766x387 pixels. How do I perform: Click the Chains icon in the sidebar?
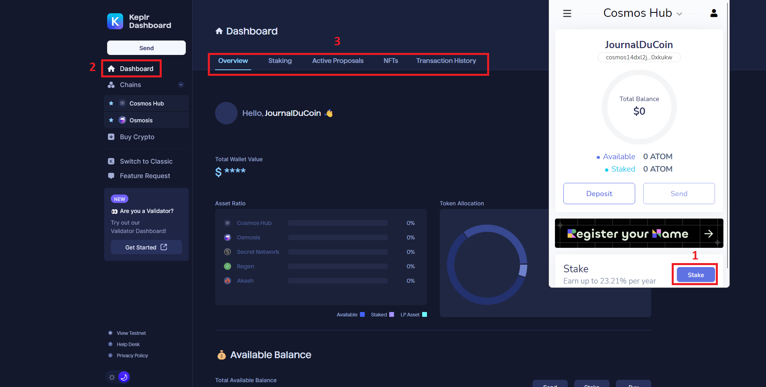coord(112,85)
